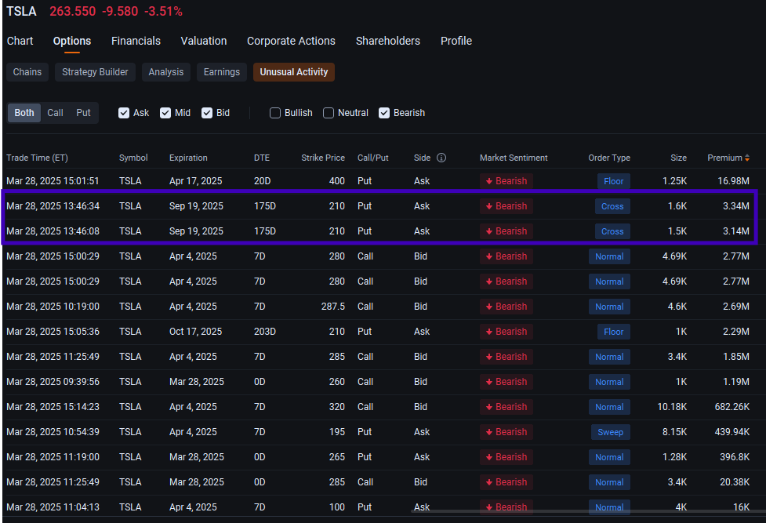Select the Unusual Activity sub-tab
Image resolution: width=766 pixels, height=523 pixels.
(293, 72)
